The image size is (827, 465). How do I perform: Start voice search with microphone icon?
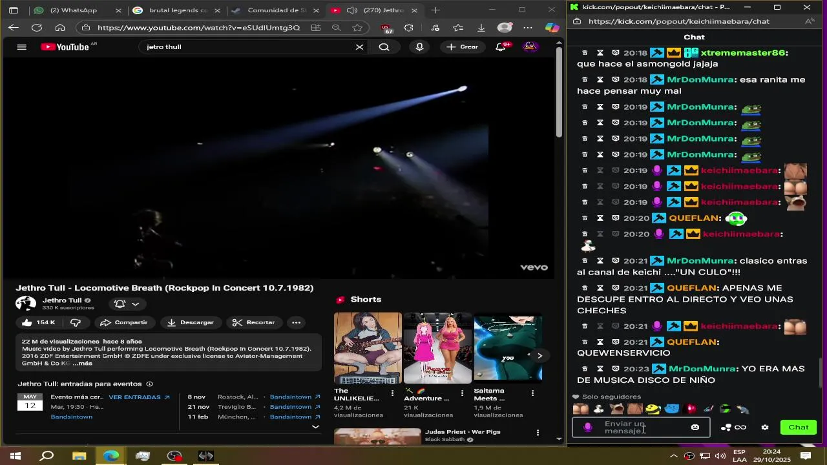(x=420, y=47)
